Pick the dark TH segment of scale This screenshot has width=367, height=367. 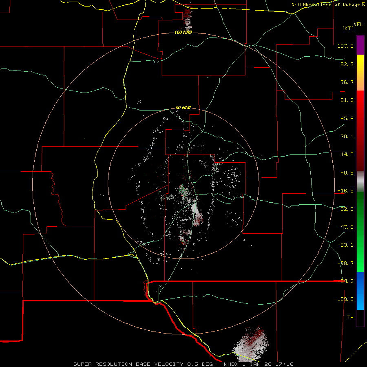[x=360, y=318]
